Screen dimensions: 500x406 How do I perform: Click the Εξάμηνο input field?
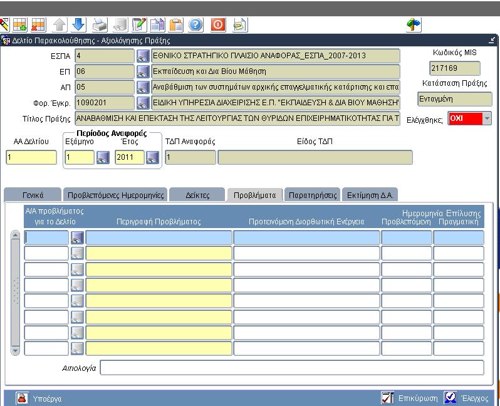(x=80, y=157)
